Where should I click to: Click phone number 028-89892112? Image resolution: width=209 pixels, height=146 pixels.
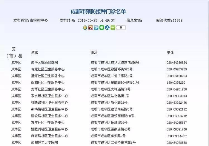pos(177,109)
